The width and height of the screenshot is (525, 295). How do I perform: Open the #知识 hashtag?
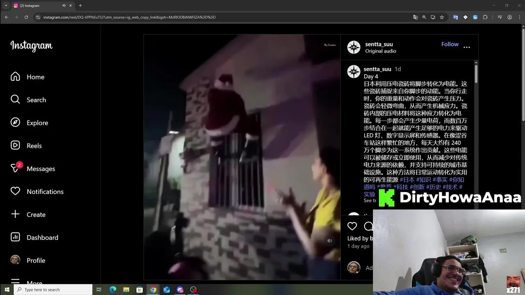pyautogui.click(x=424, y=179)
